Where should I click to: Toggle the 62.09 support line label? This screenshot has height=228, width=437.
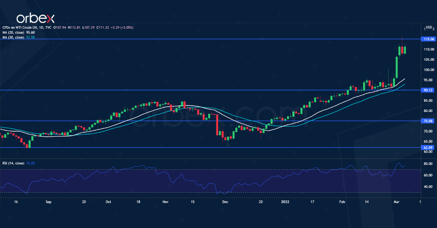click(429, 148)
